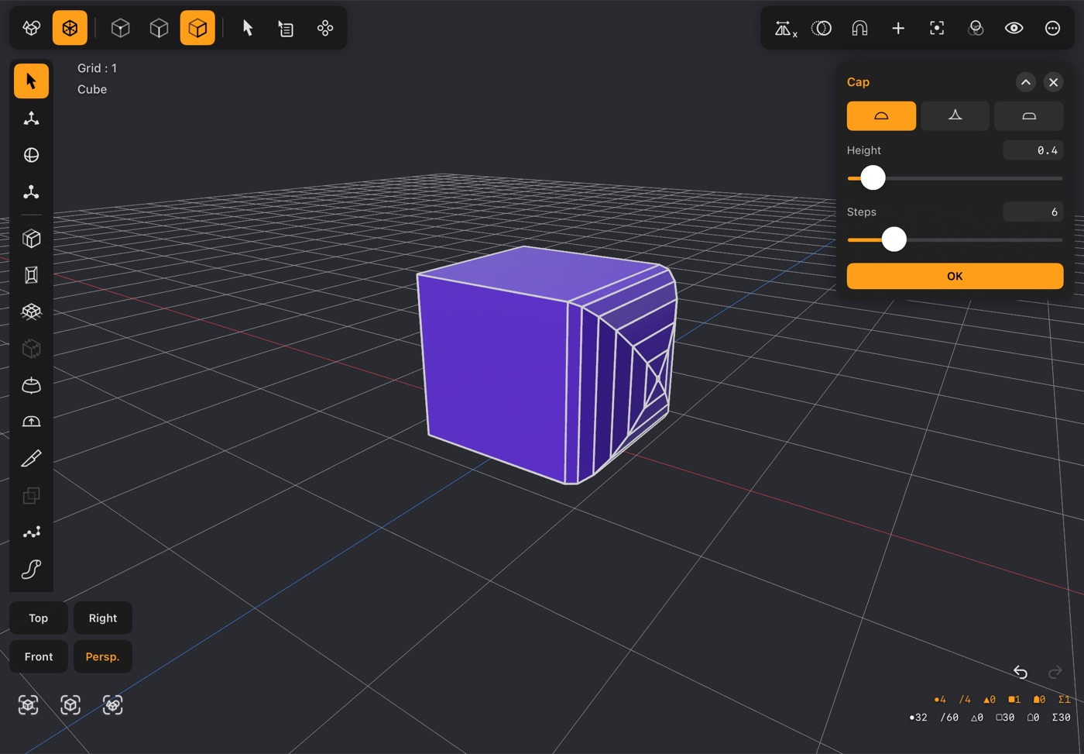Select the cap dome tool
This screenshot has height=754, width=1084.
[x=31, y=422]
